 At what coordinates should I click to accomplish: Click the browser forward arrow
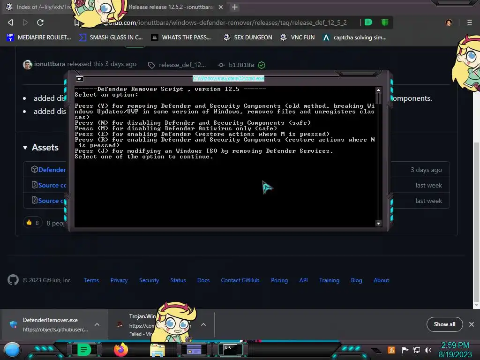[25, 22]
